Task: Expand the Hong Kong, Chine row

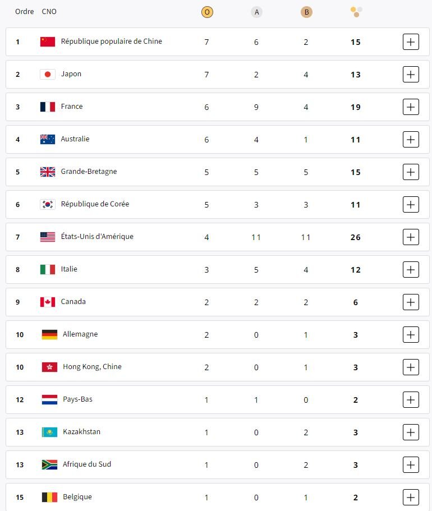Action: [411, 367]
